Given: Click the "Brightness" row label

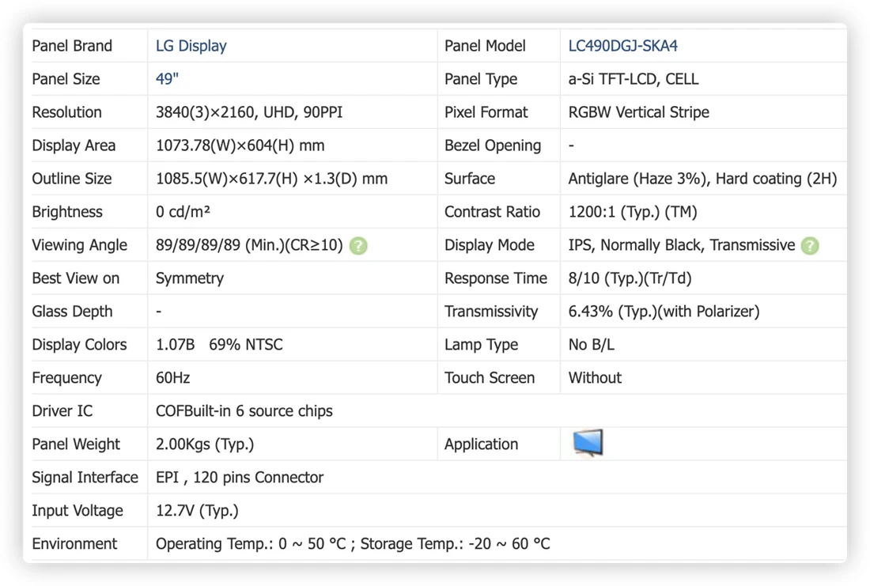Looking at the screenshot, I should [x=67, y=212].
